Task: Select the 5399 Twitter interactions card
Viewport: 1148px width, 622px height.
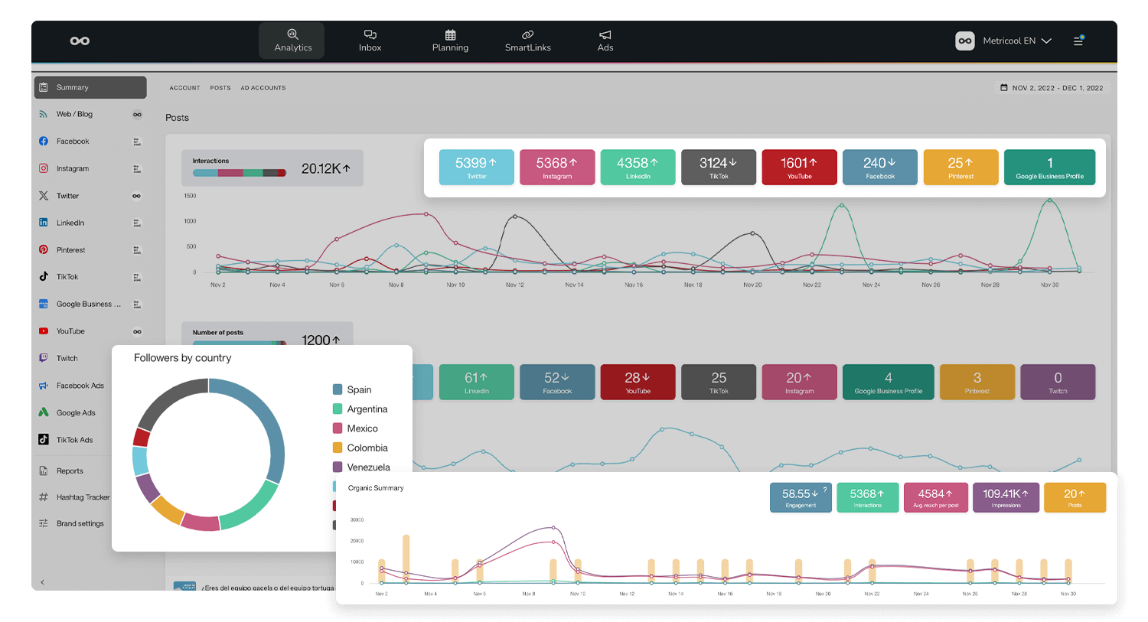Action: (476, 168)
